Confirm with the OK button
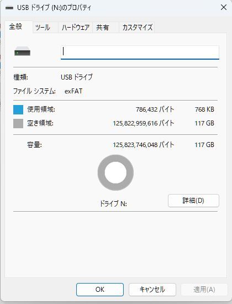Screen dimensions: 232x304 (100, 290)
